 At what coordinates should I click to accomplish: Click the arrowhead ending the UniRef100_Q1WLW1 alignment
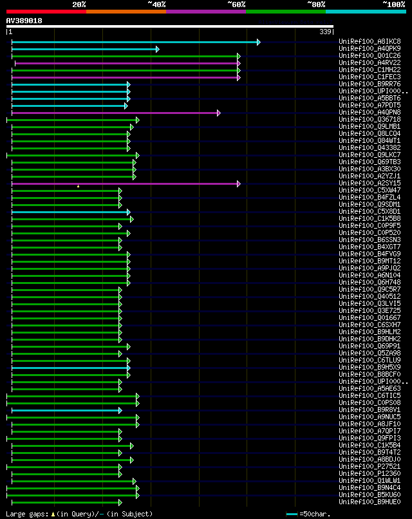click(134, 481)
